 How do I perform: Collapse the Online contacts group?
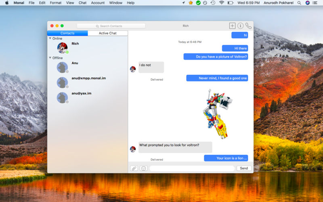tap(50, 38)
